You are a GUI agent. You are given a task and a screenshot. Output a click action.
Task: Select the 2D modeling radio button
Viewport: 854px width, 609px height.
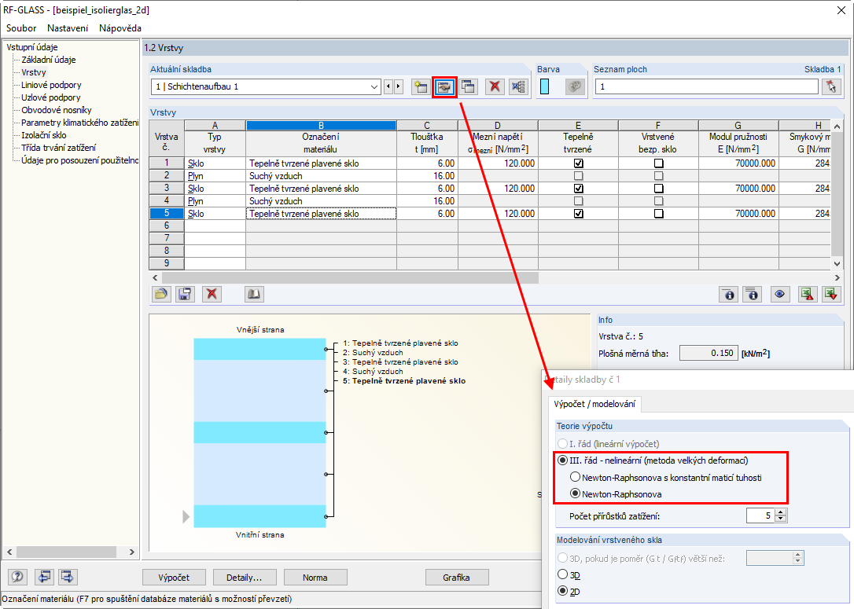(x=562, y=591)
